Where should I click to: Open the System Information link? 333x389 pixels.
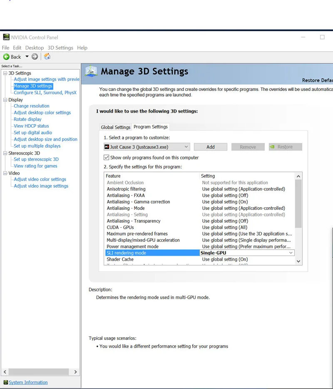click(x=28, y=382)
